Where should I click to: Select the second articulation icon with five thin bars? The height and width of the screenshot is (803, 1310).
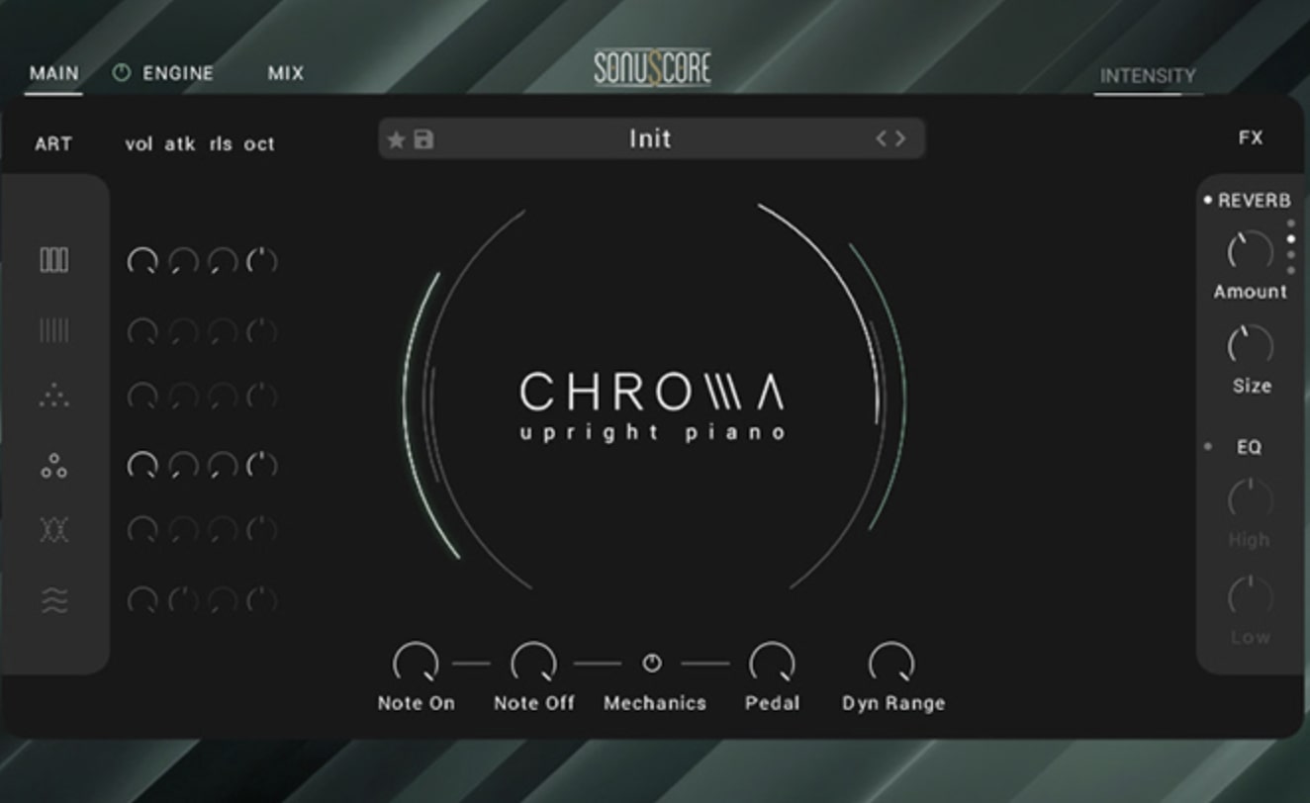54,330
